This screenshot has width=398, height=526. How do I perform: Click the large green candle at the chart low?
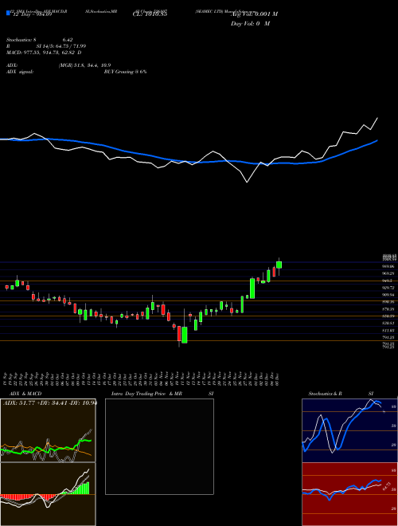184,335
